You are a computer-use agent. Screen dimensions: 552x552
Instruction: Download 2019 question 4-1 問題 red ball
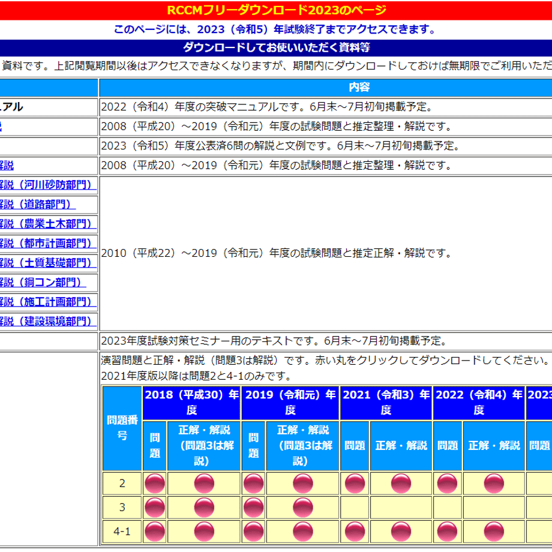click(x=253, y=532)
